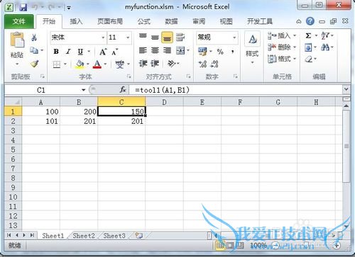Click accounting number format icon
The width and height of the screenshot is (355, 257).
coord(202,51)
